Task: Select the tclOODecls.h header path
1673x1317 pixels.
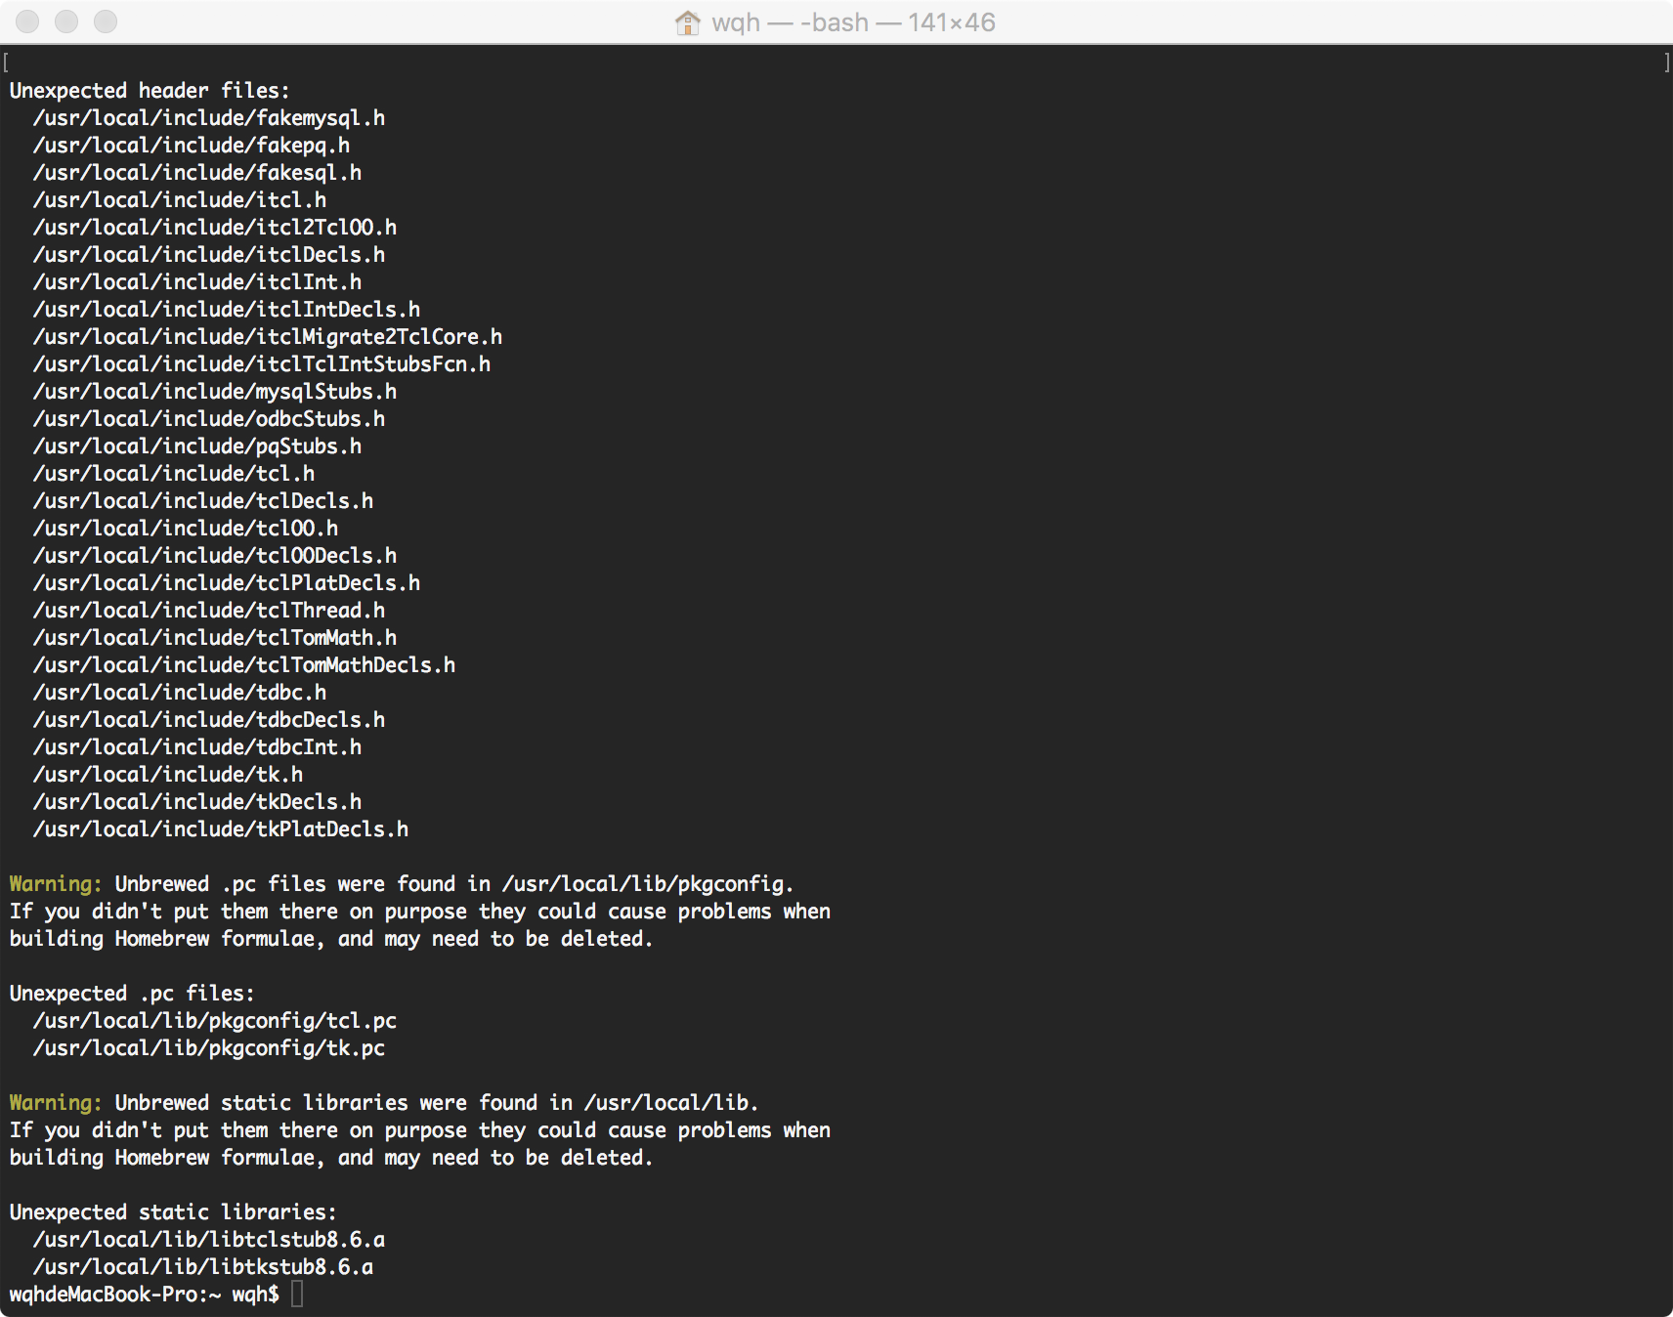Action: pos(215,556)
